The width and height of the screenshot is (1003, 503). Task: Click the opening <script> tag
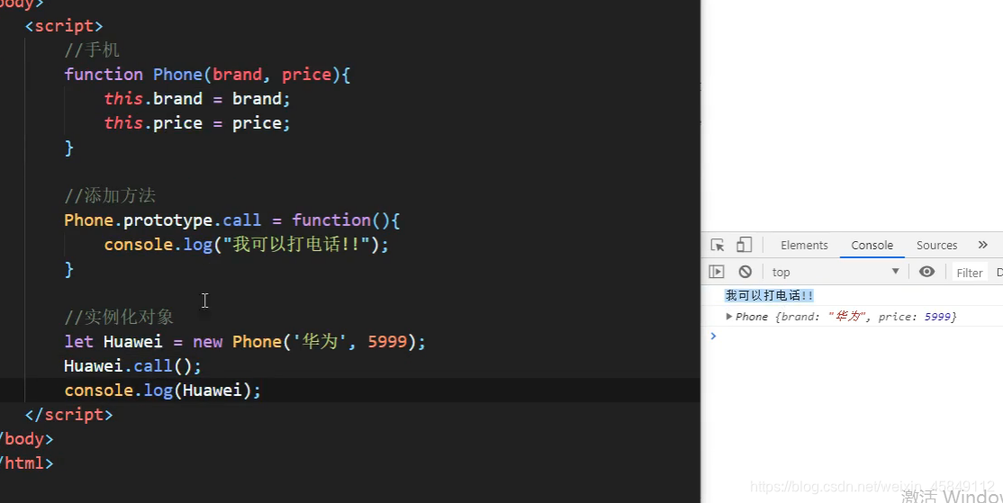tap(64, 25)
